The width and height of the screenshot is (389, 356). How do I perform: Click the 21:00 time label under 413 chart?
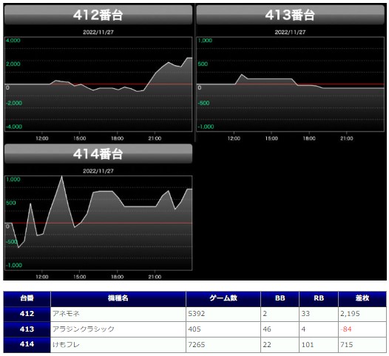(x=347, y=138)
